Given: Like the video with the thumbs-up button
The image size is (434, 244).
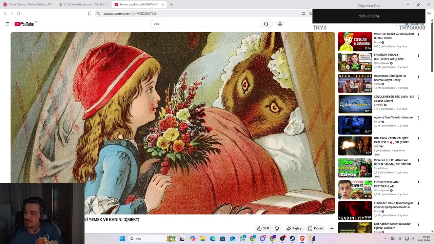Looking at the screenshot, I should click(x=263, y=228).
